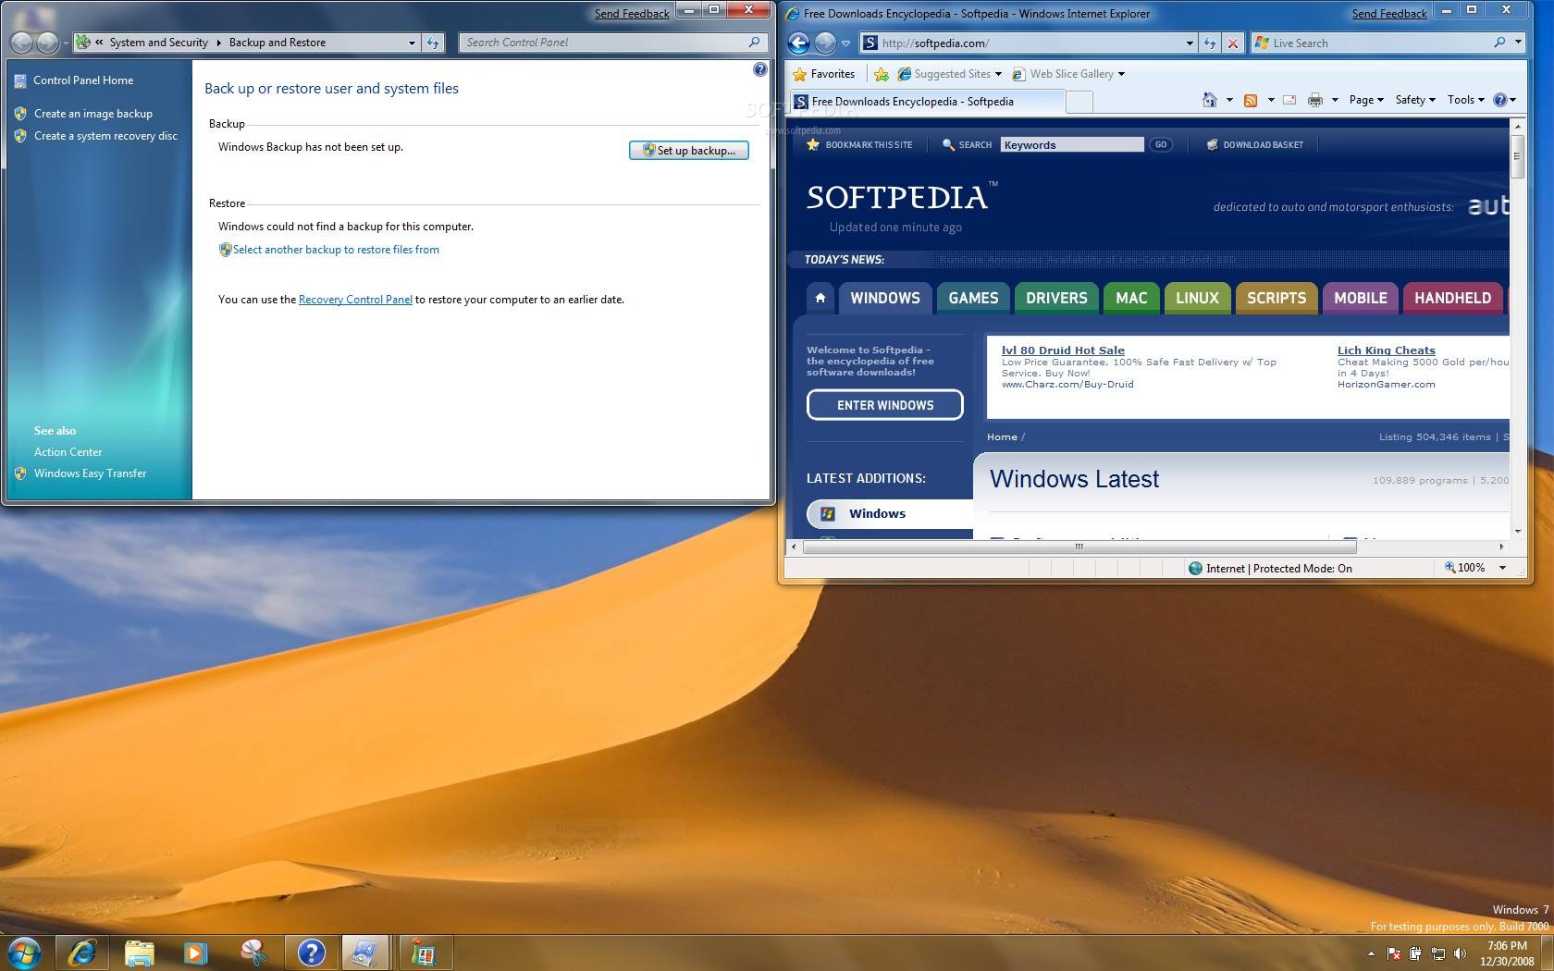Select the MAC tab on Softpedia
1554x971 pixels.
coord(1131,298)
